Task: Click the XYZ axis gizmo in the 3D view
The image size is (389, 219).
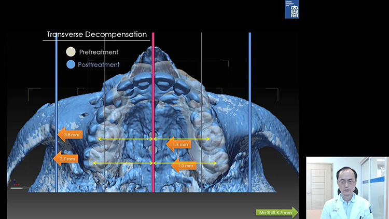Action: [x=15, y=183]
